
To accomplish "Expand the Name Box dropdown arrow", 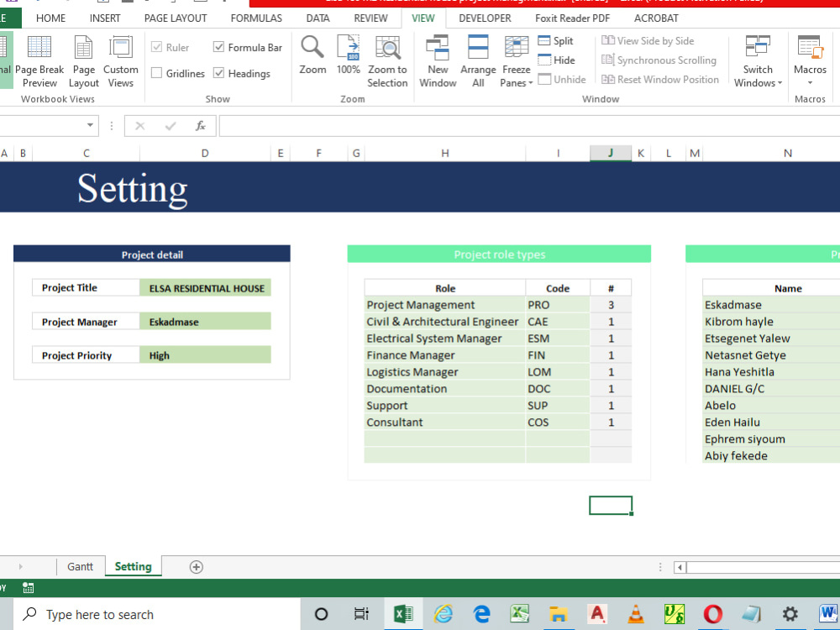I will [x=90, y=126].
